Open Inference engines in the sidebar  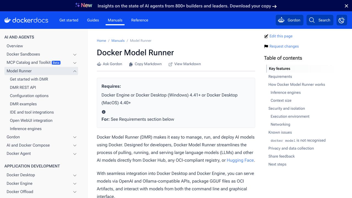[x=26, y=129]
